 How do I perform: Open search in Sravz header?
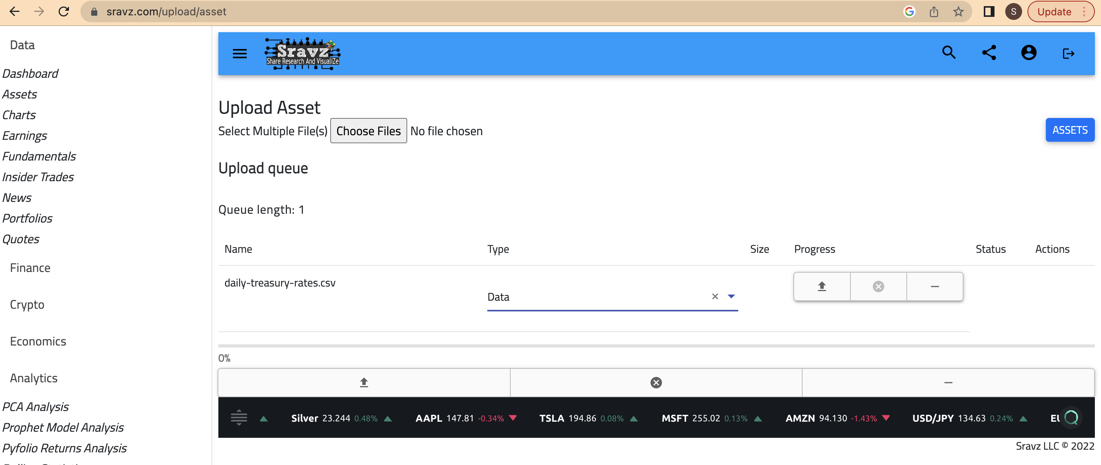coord(949,53)
